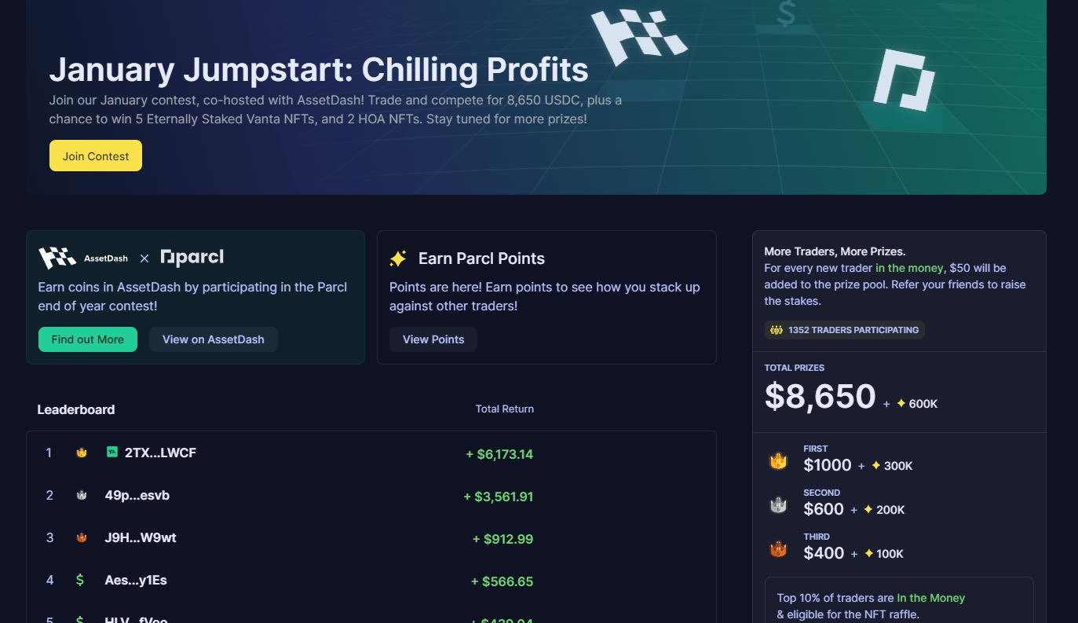
Task: Click the large parcl logo in the banner
Action: tap(904, 80)
